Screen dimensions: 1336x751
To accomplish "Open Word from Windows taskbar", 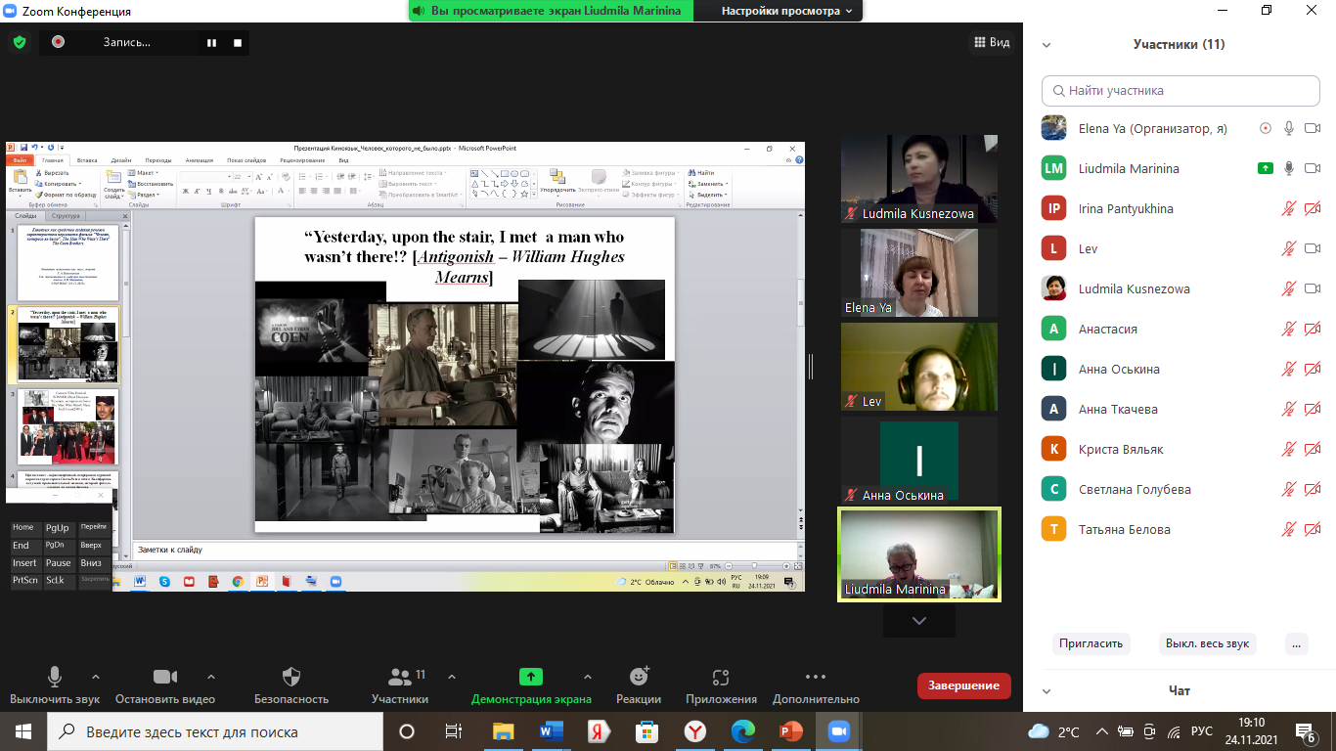I will tap(551, 731).
